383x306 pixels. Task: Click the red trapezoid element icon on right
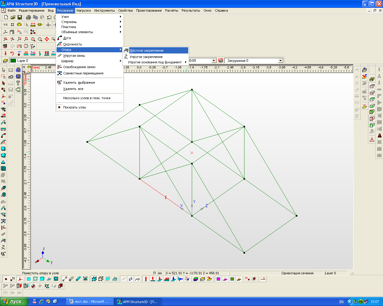coord(380,135)
